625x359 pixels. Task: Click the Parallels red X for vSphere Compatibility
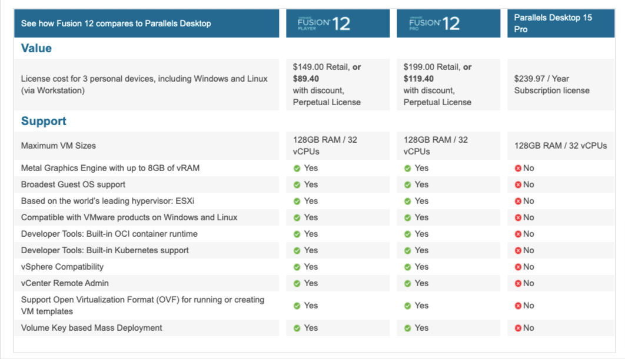click(518, 267)
